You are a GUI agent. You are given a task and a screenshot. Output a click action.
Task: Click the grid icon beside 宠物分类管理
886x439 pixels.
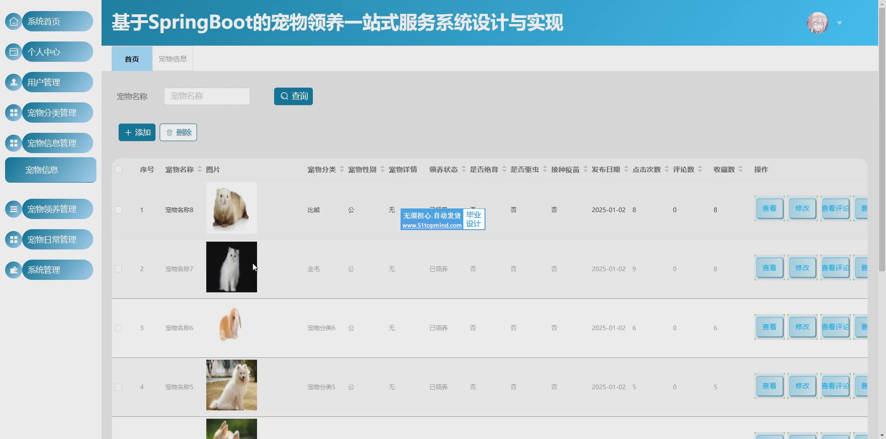(x=14, y=113)
